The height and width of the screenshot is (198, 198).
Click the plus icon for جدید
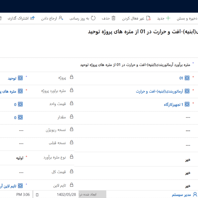coord(168,18)
